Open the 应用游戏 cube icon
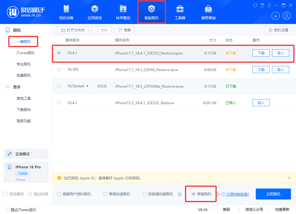 [94, 9]
